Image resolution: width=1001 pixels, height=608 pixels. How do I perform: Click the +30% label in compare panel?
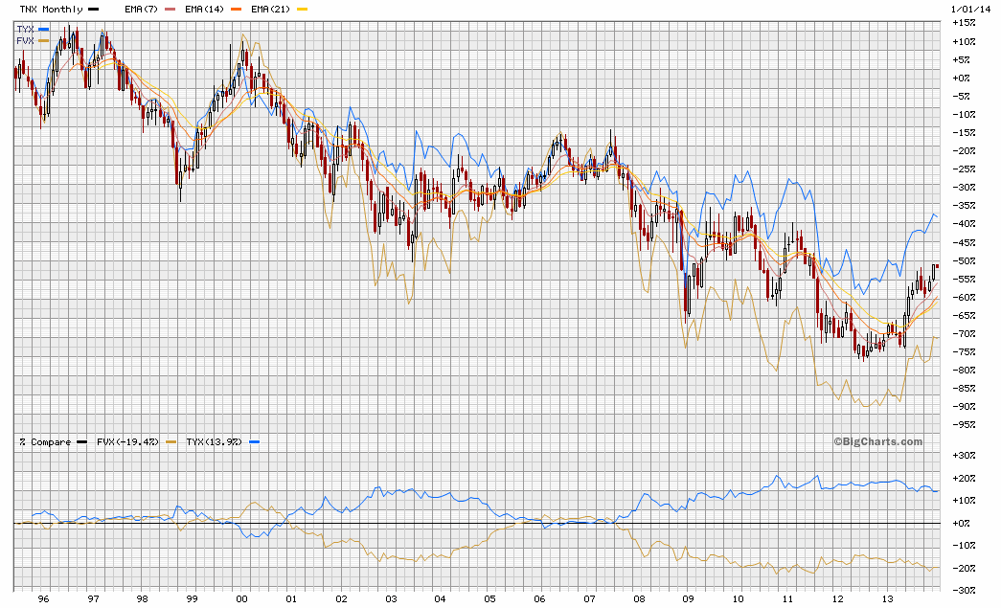coord(964,456)
